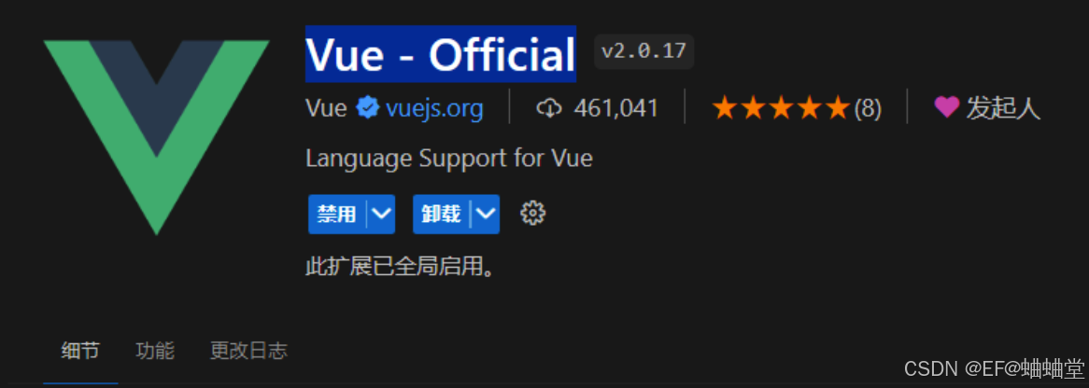1089x388 pixels.
Task: Click the cloud download count icon
Action: 549,108
